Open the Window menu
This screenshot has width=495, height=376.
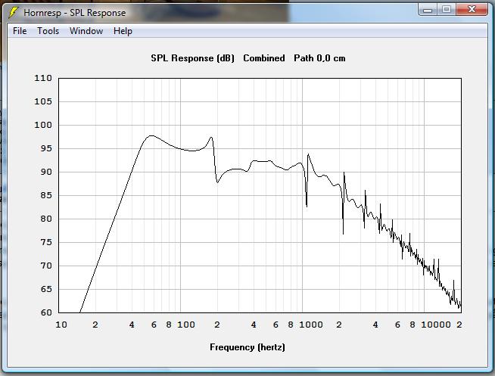click(x=86, y=31)
